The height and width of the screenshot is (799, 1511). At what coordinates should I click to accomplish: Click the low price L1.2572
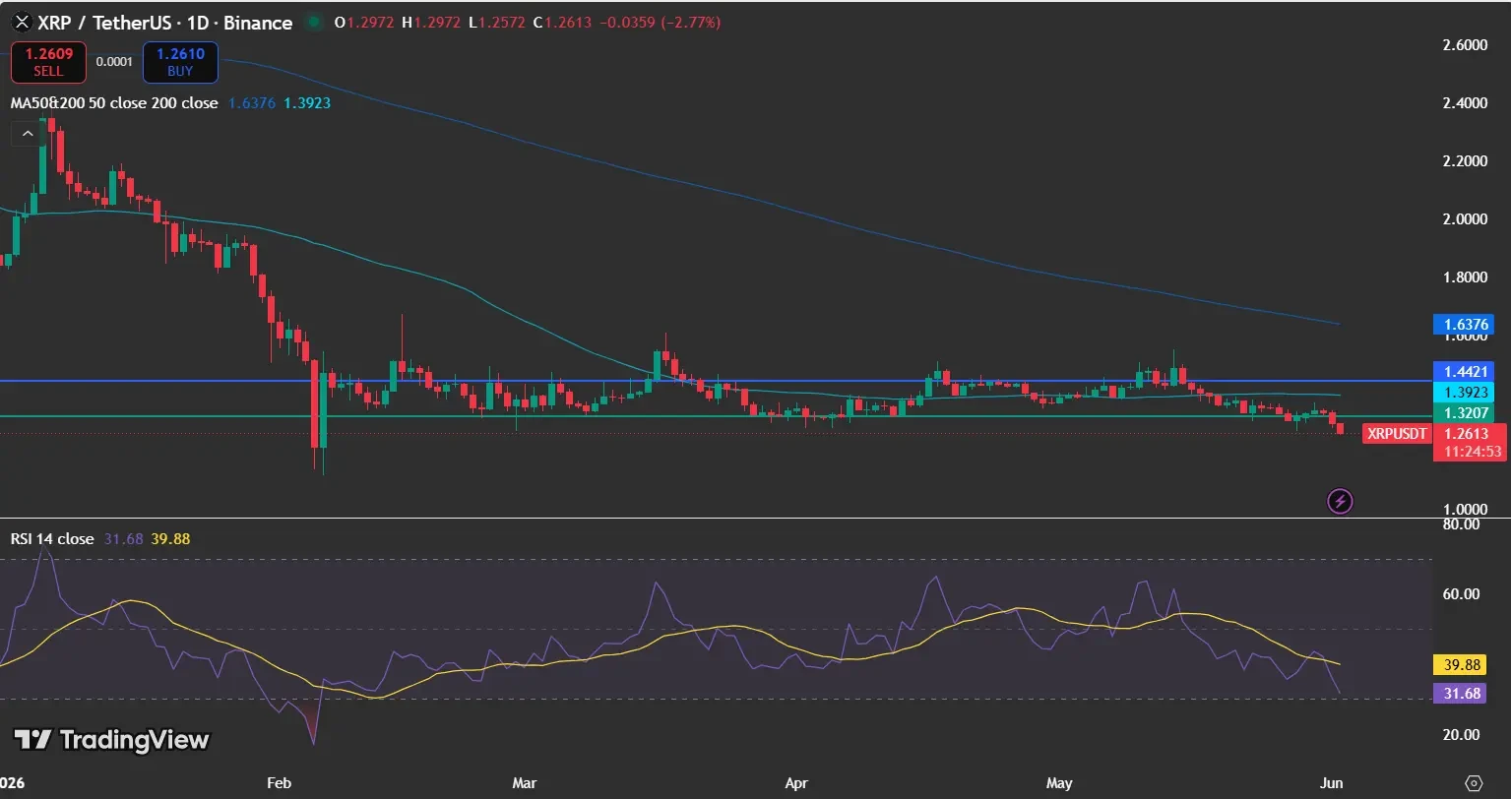coord(498,22)
